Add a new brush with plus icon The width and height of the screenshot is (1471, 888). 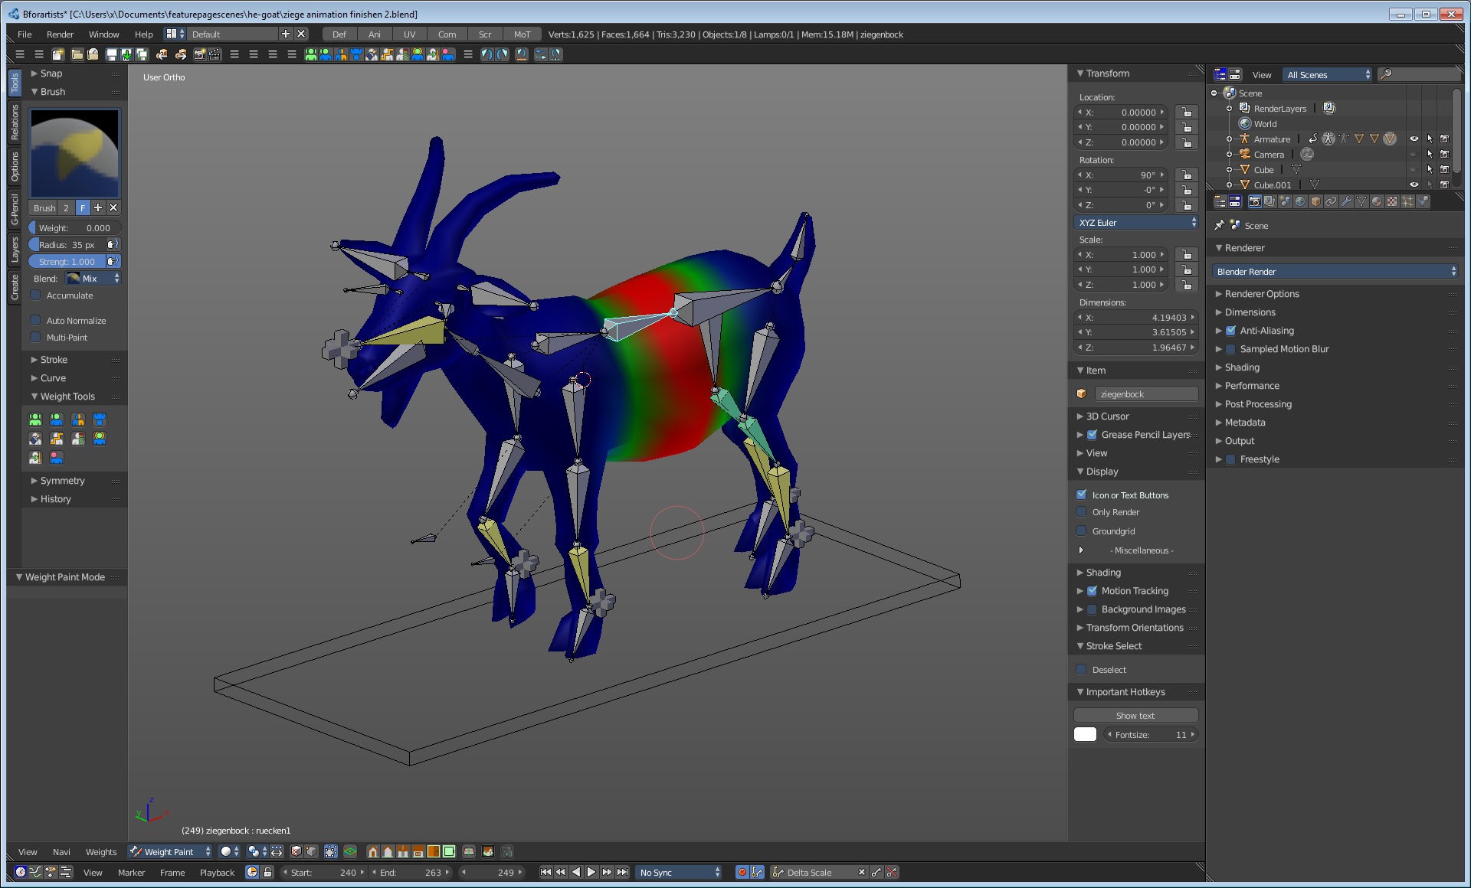tap(98, 207)
